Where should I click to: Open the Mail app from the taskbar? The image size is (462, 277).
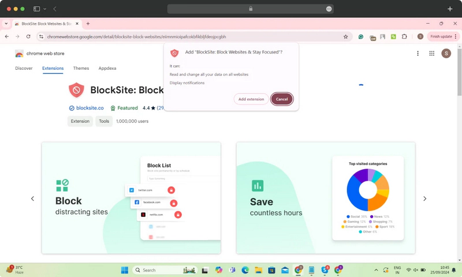[x=285, y=270]
